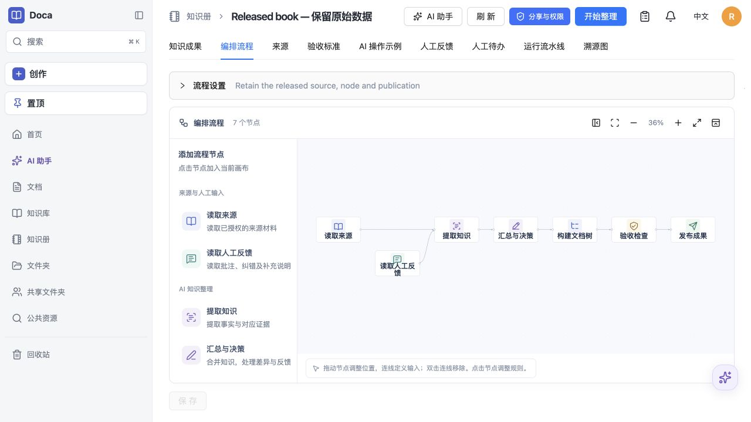The image size is (751, 422).
Task: Switch to the 来源 tab
Action: click(280, 46)
